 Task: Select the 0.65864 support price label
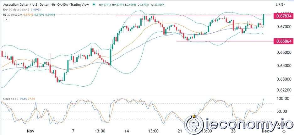coord(283,41)
